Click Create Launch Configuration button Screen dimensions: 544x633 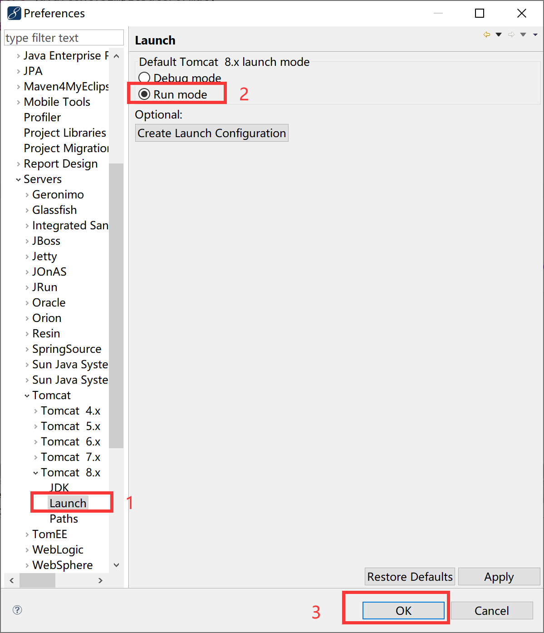212,133
